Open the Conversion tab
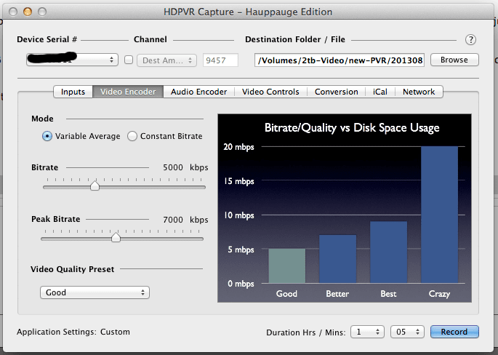Image resolution: width=498 pixels, height=355 pixels. coord(337,92)
